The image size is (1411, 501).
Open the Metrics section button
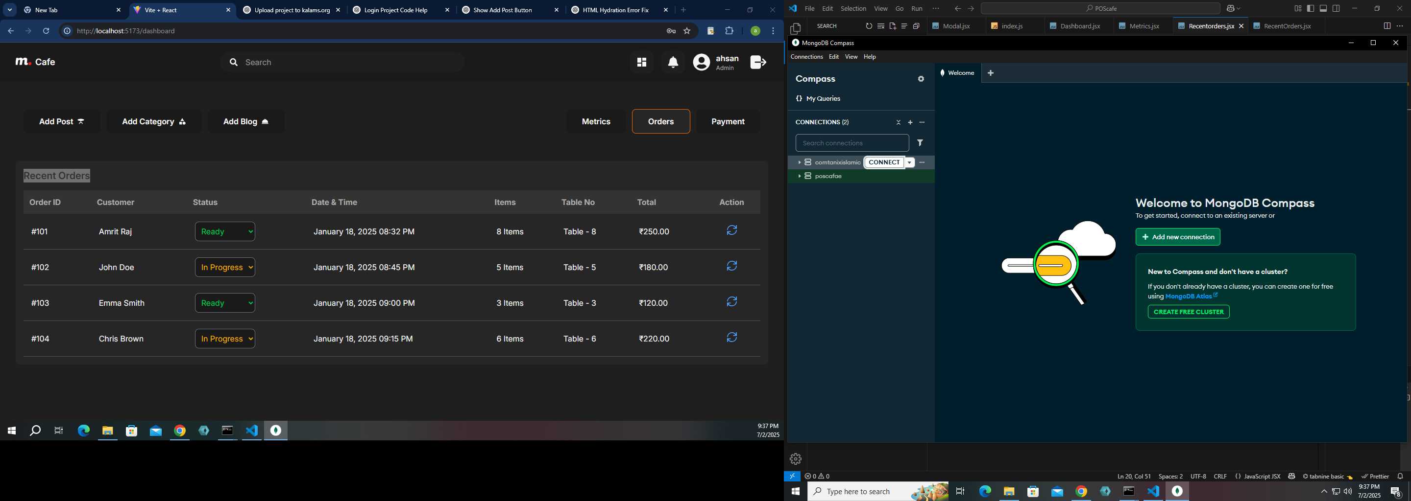[x=596, y=121]
